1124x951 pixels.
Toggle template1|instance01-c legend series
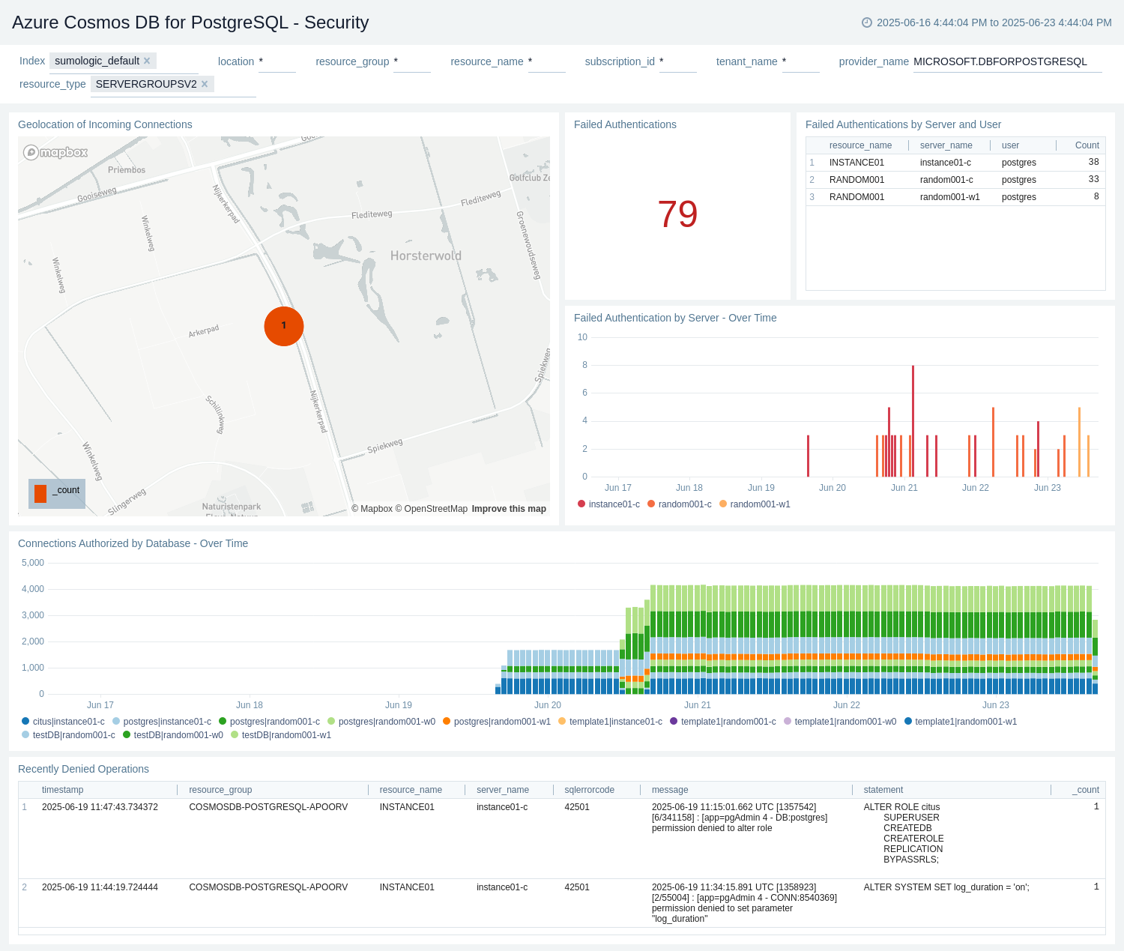[610, 722]
